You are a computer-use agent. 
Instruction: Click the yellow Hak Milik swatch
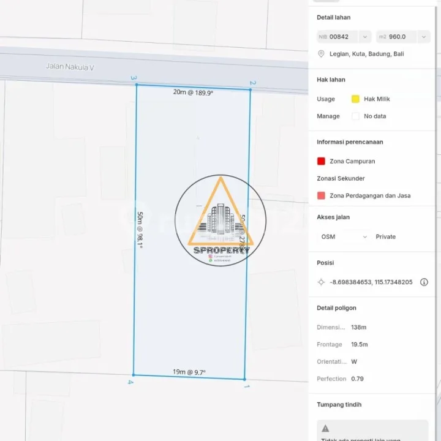tap(355, 99)
